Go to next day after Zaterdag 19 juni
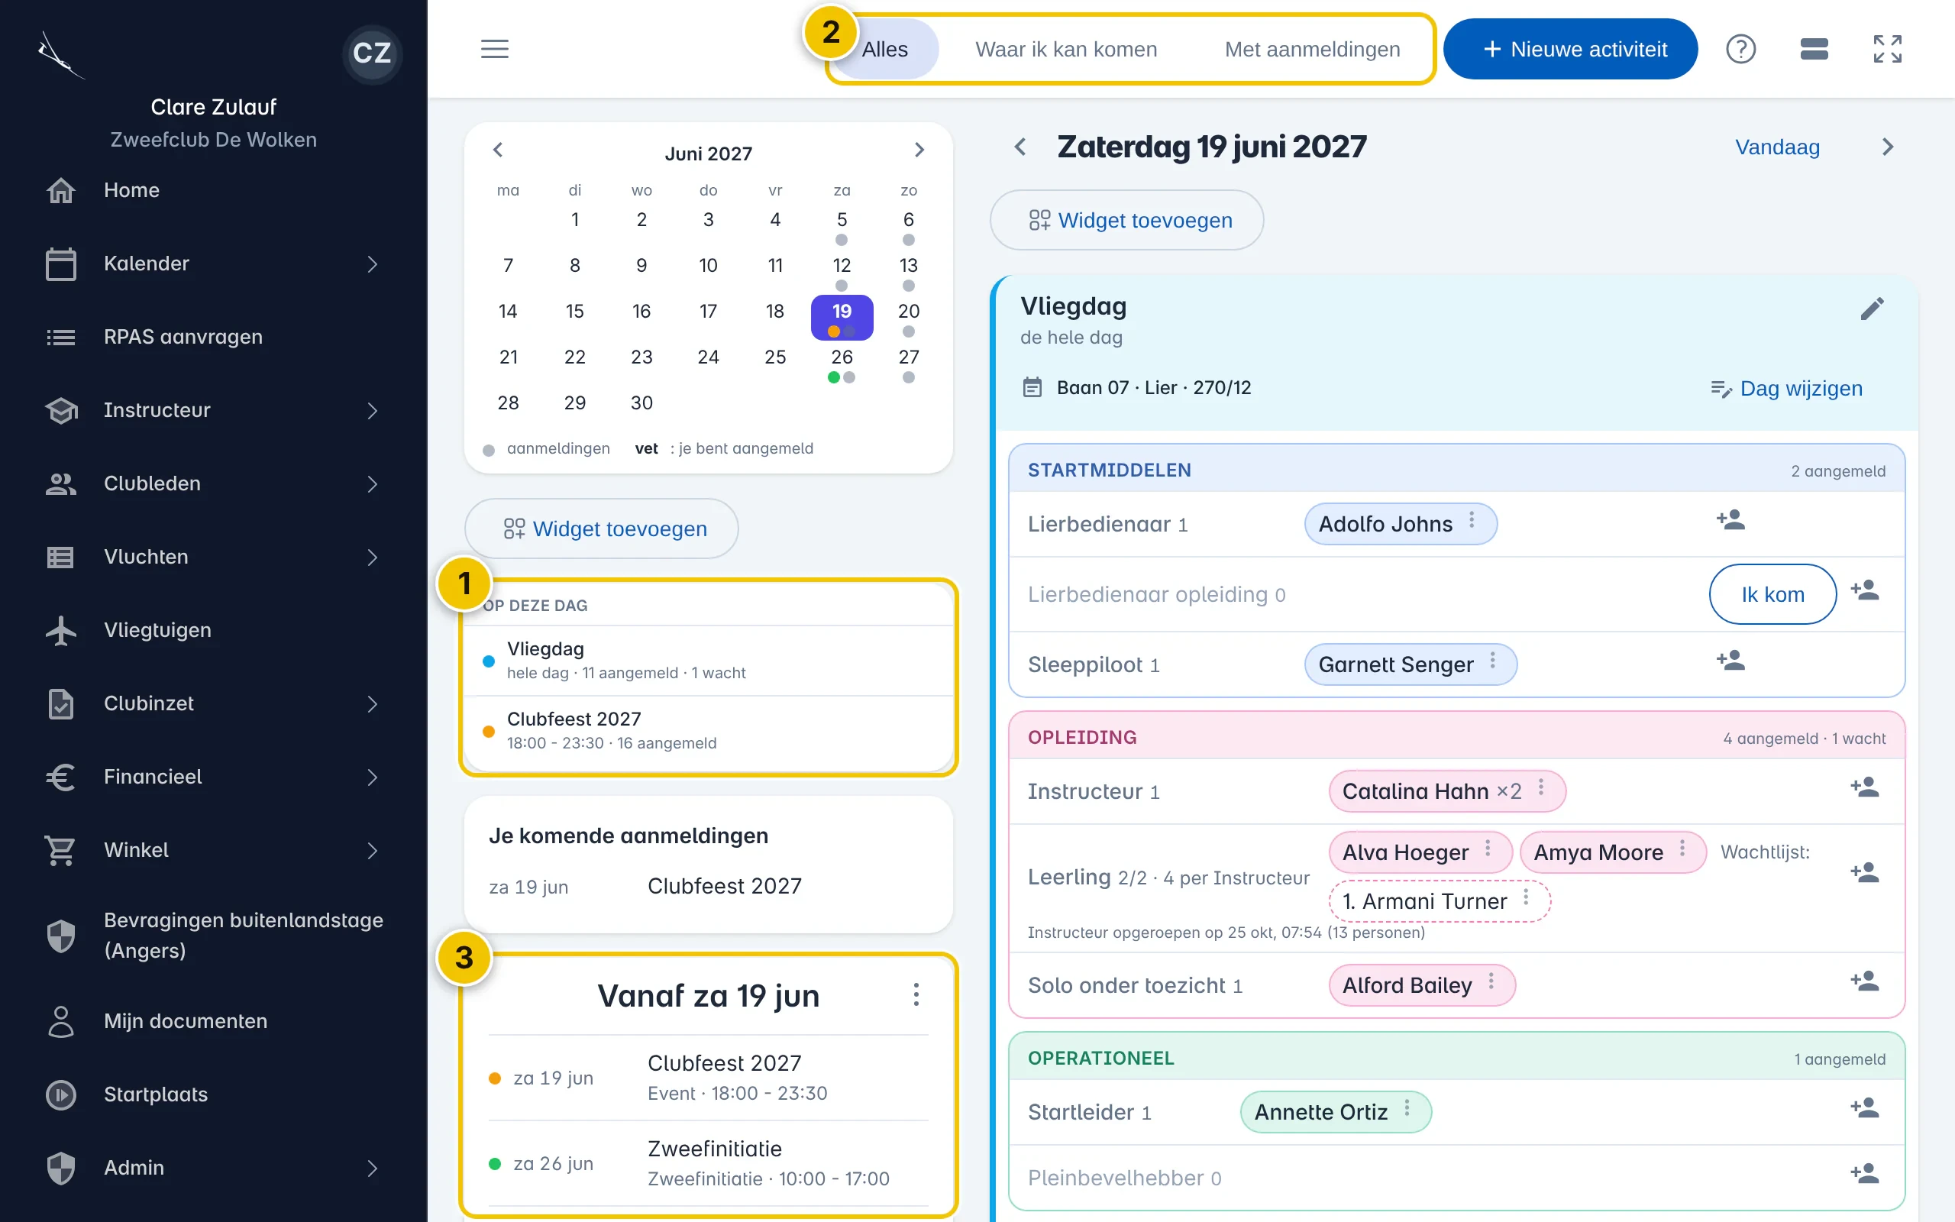The height and width of the screenshot is (1222, 1955). (x=1887, y=147)
